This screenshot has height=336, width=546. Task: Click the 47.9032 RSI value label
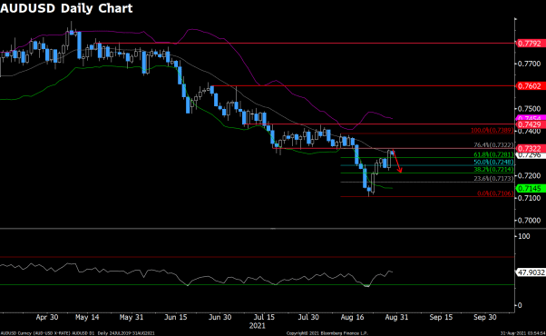pyautogui.click(x=531, y=272)
